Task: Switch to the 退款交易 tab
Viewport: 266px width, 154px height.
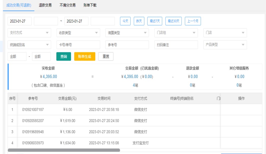Action: 45,5
